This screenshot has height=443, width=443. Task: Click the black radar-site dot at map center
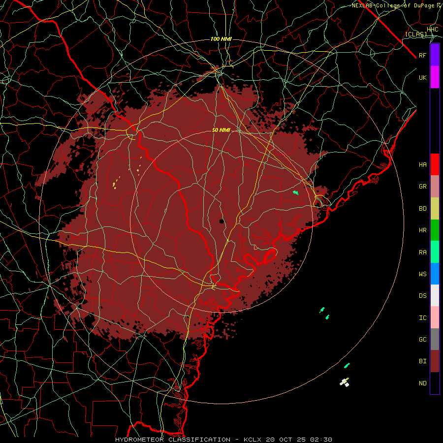222,221
